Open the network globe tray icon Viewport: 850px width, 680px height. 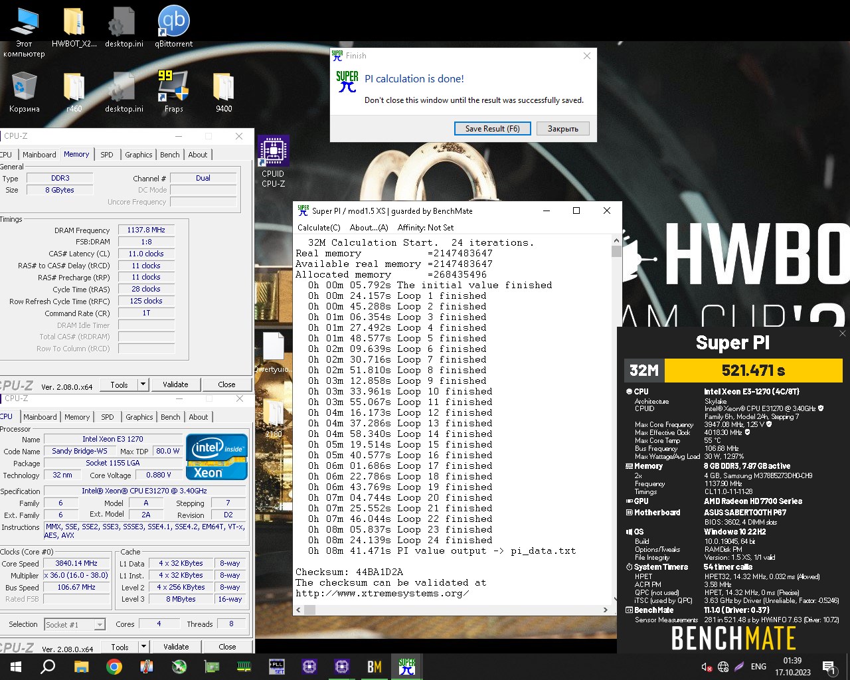[723, 667]
